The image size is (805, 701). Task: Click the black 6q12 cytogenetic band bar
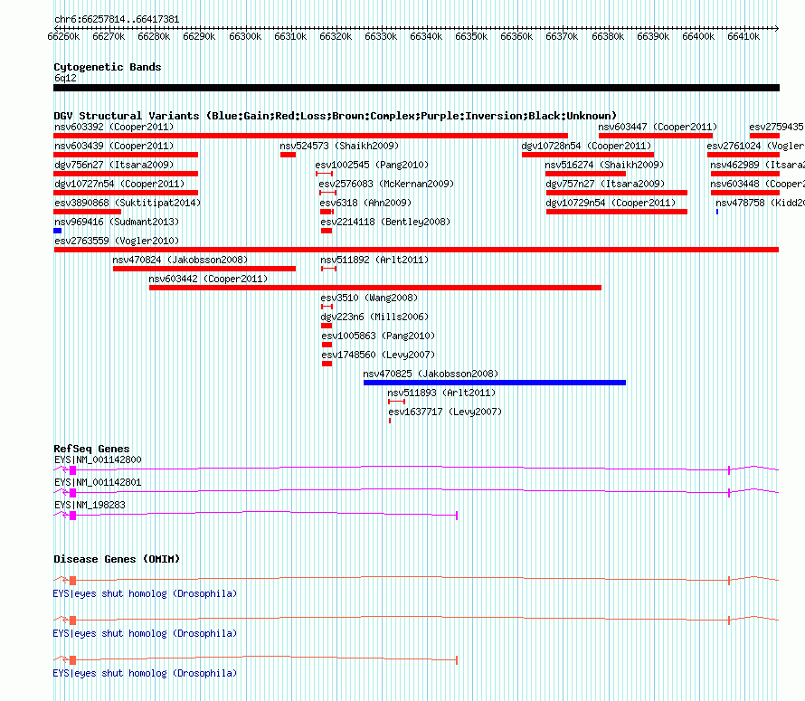416,89
